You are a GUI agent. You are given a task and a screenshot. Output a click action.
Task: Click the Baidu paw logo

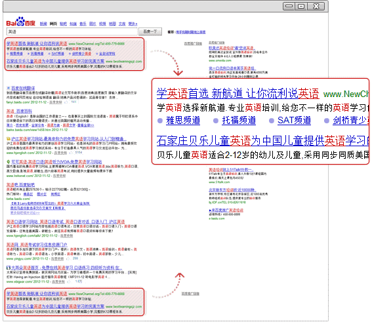(20, 22)
